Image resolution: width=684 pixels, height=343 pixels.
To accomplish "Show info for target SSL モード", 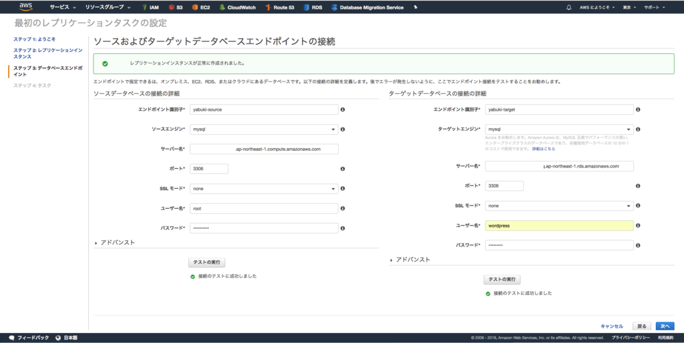I will [x=638, y=206].
